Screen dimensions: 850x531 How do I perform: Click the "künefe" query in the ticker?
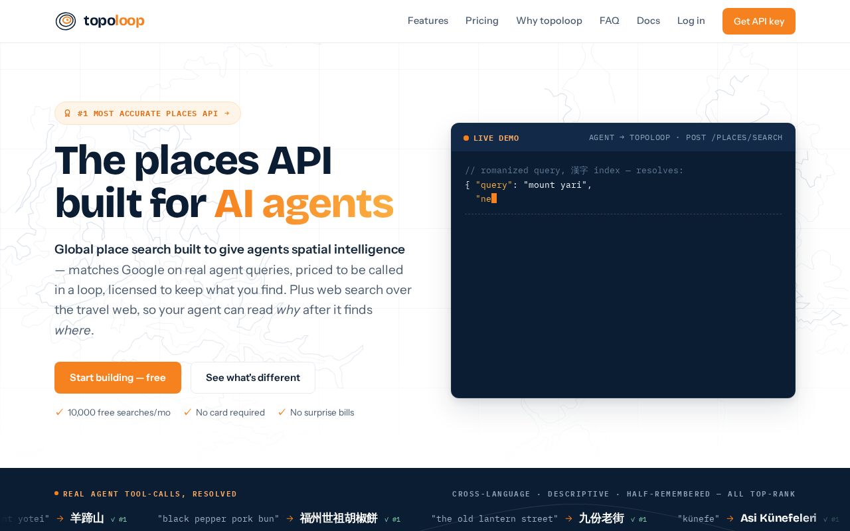[699, 519]
